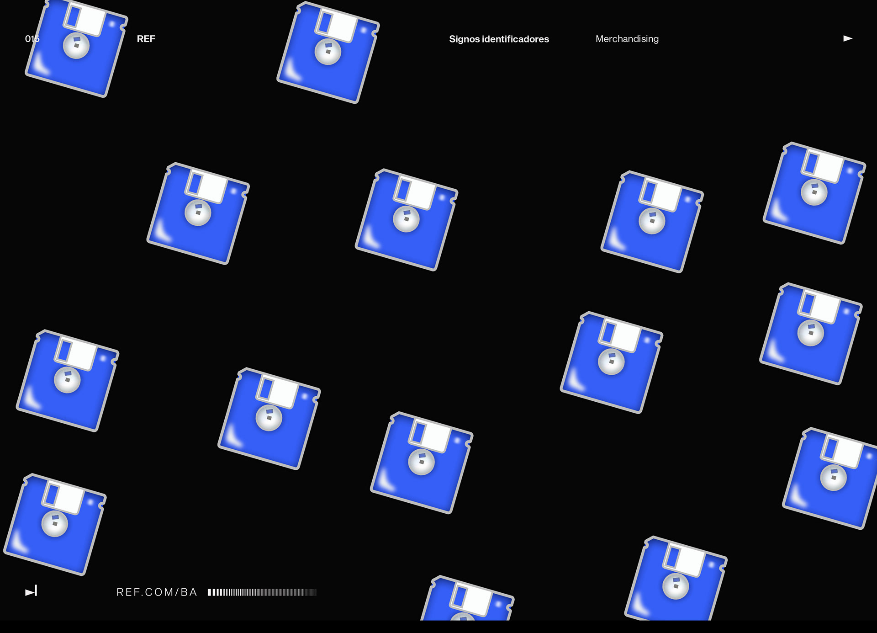Select bottom-right floppy disk slightly clipped at bottom
Image resolution: width=877 pixels, height=633 pixels.
click(x=675, y=581)
